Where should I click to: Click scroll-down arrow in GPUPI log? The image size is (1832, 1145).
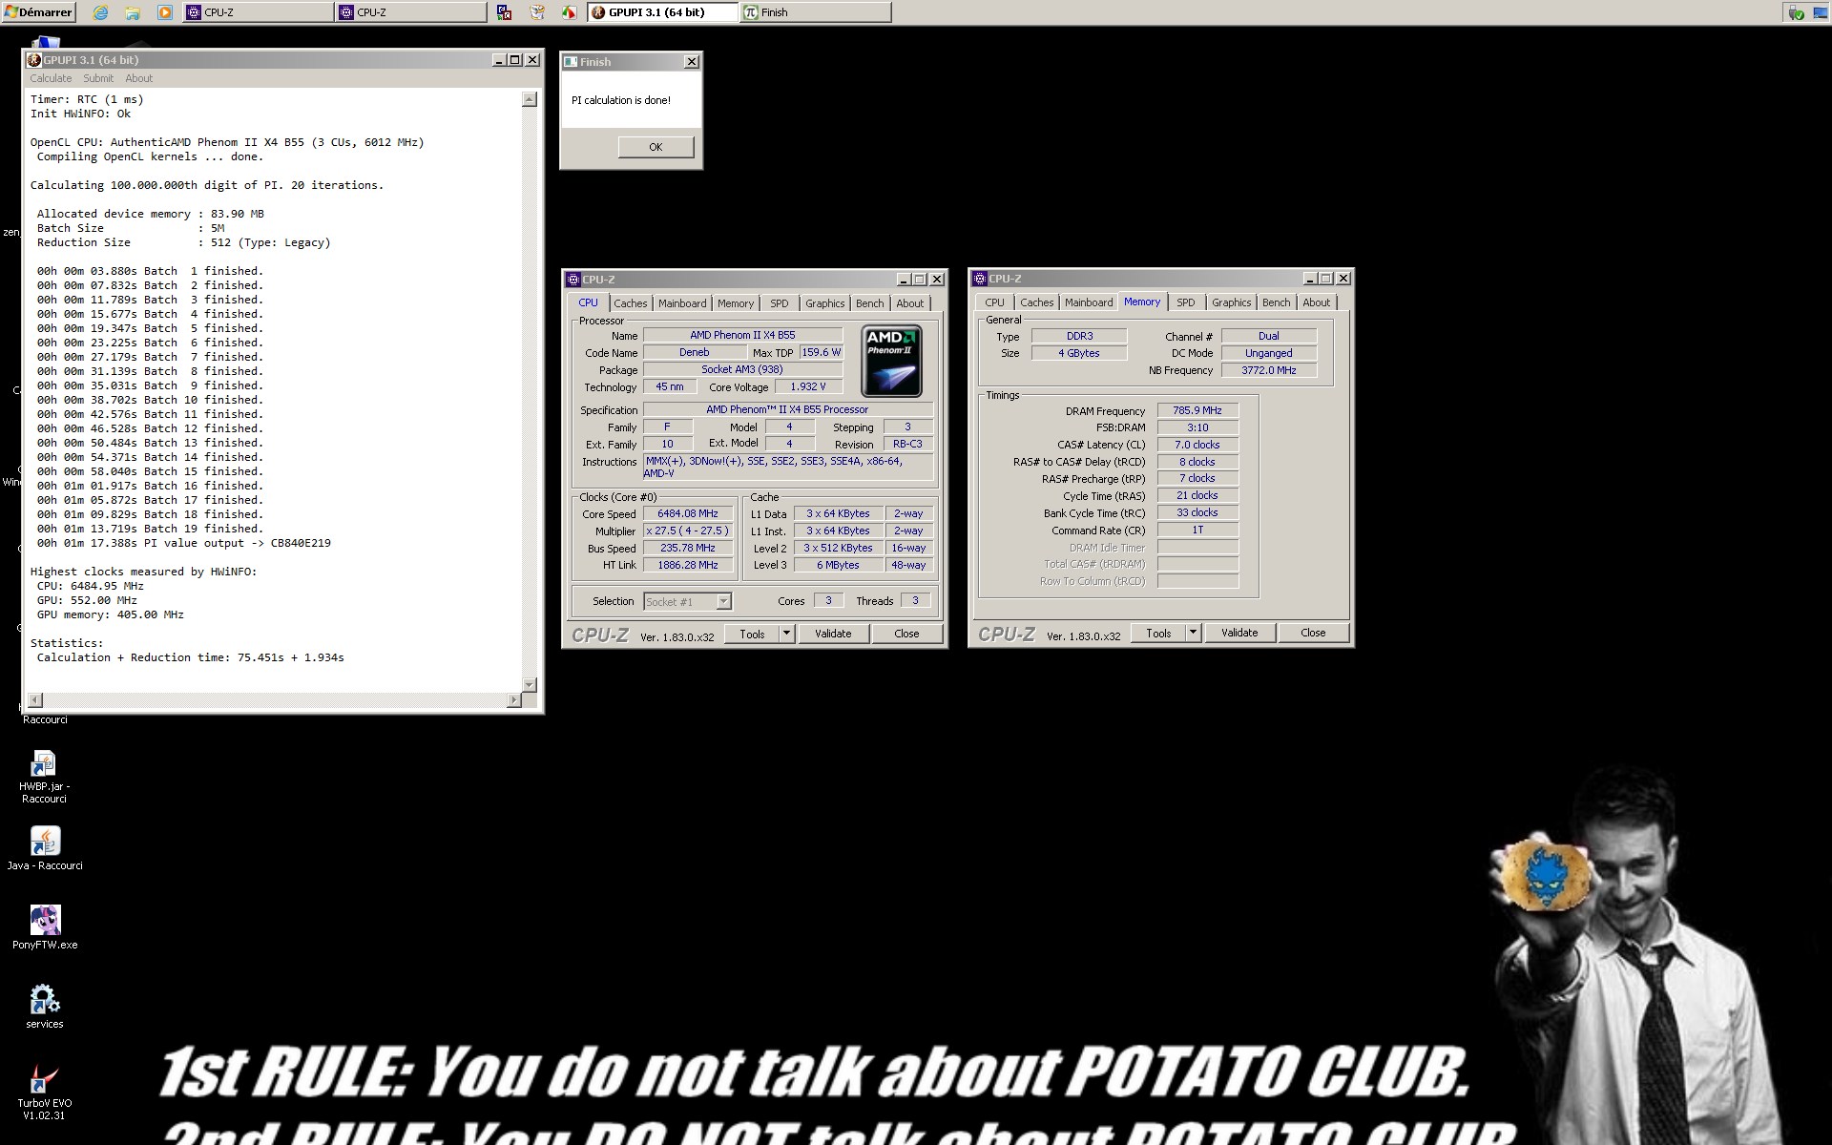coord(530,685)
